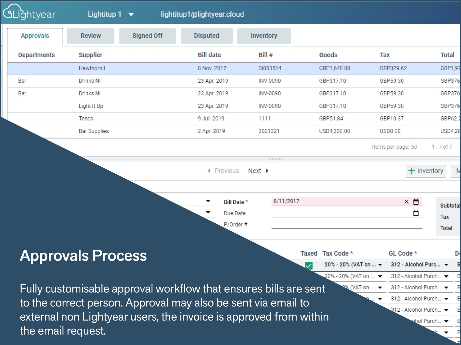Viewport: 461px width, 345px height.
Task: Click the GBP10.37 tax amount
Action: (392, 118)
